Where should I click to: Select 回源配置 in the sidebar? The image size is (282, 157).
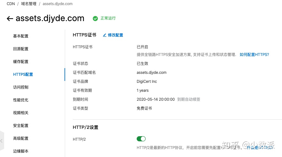[x=21, y=49]
